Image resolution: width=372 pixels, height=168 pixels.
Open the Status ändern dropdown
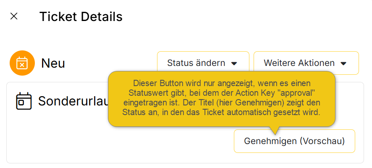coord(203,63)
